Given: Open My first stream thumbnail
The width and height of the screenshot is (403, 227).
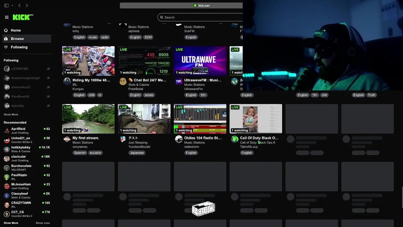Looking at the screenshot, I should coord(88,119).
